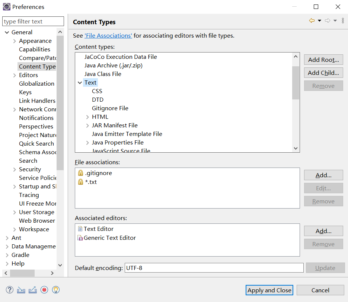This screenshot has width=348, height=302.
Task: Click the import preferences icon
Action: 21,290
